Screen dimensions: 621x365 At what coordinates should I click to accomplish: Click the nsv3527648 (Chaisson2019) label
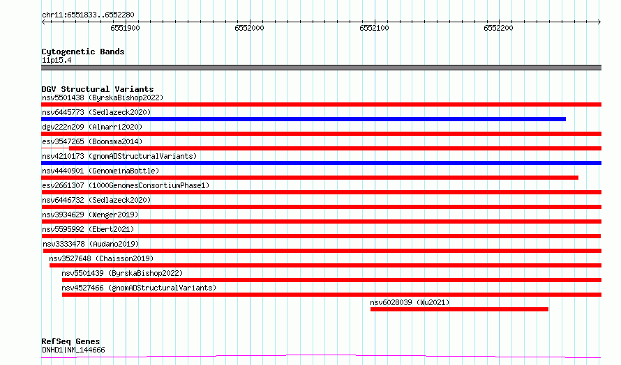[x=101, y=258]
